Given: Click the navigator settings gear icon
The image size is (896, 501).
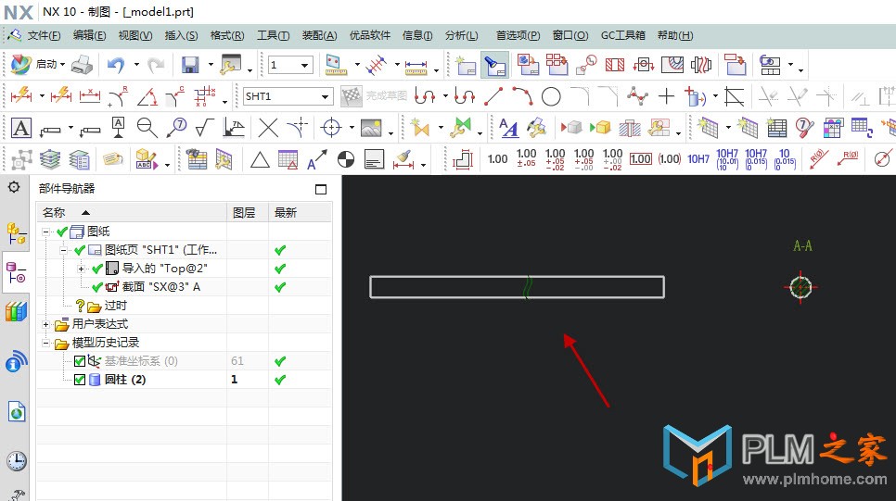Looking at the screenshot, I should pos(14,187).
